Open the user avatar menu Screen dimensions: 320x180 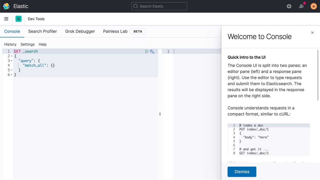(314, 6)
